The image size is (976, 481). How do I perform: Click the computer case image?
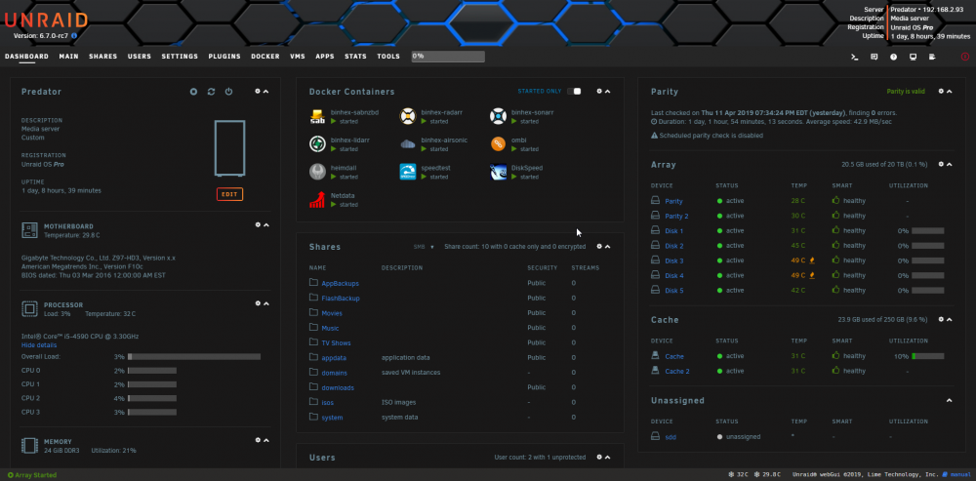(229, 148)
